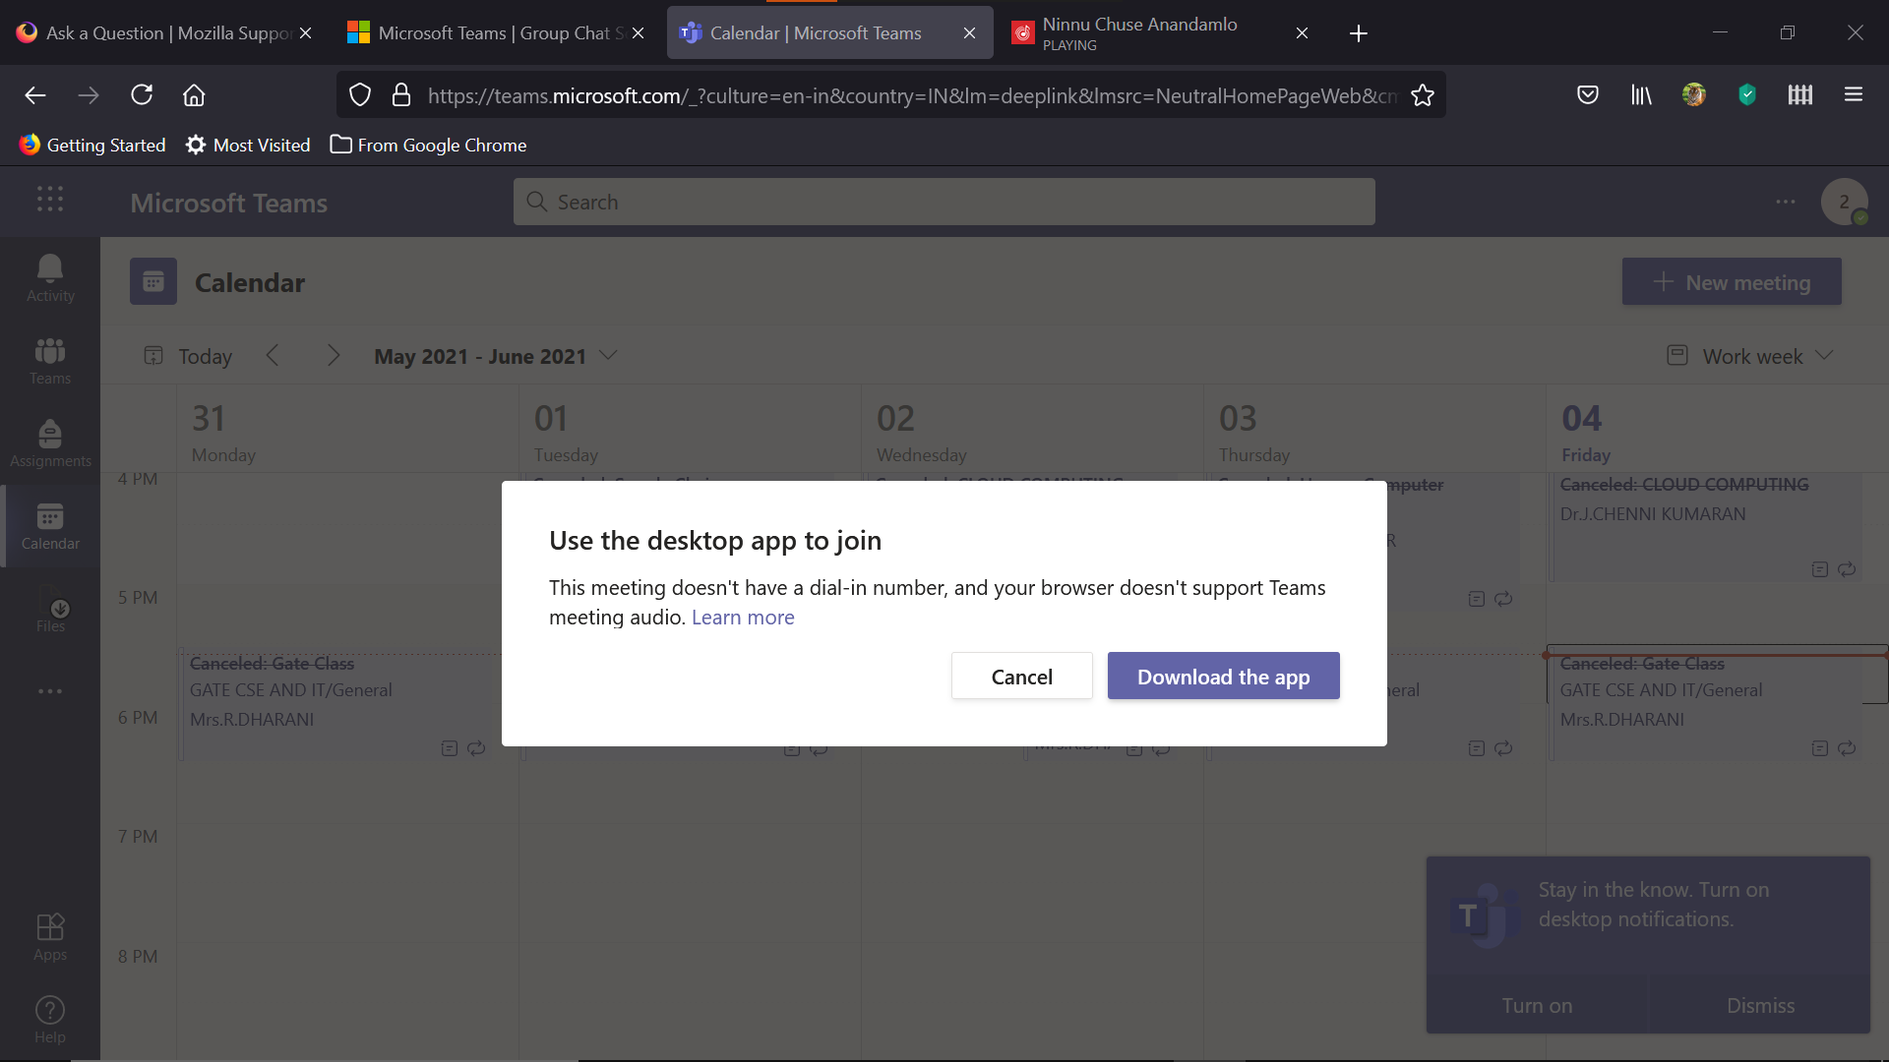Viewport: 1889px width, 1062px height.
Task: Save page to Pocket
Action: pos(1588,94)
